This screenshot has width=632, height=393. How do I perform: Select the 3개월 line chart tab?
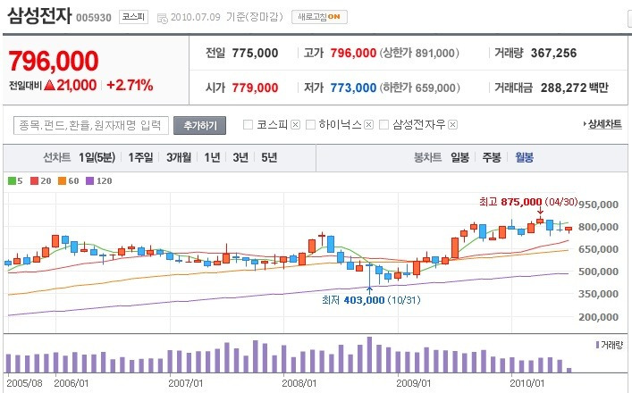[x=179, y=157]
